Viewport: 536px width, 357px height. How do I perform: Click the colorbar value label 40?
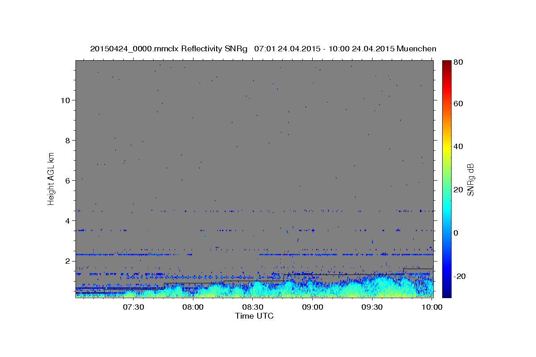[458, 146]
